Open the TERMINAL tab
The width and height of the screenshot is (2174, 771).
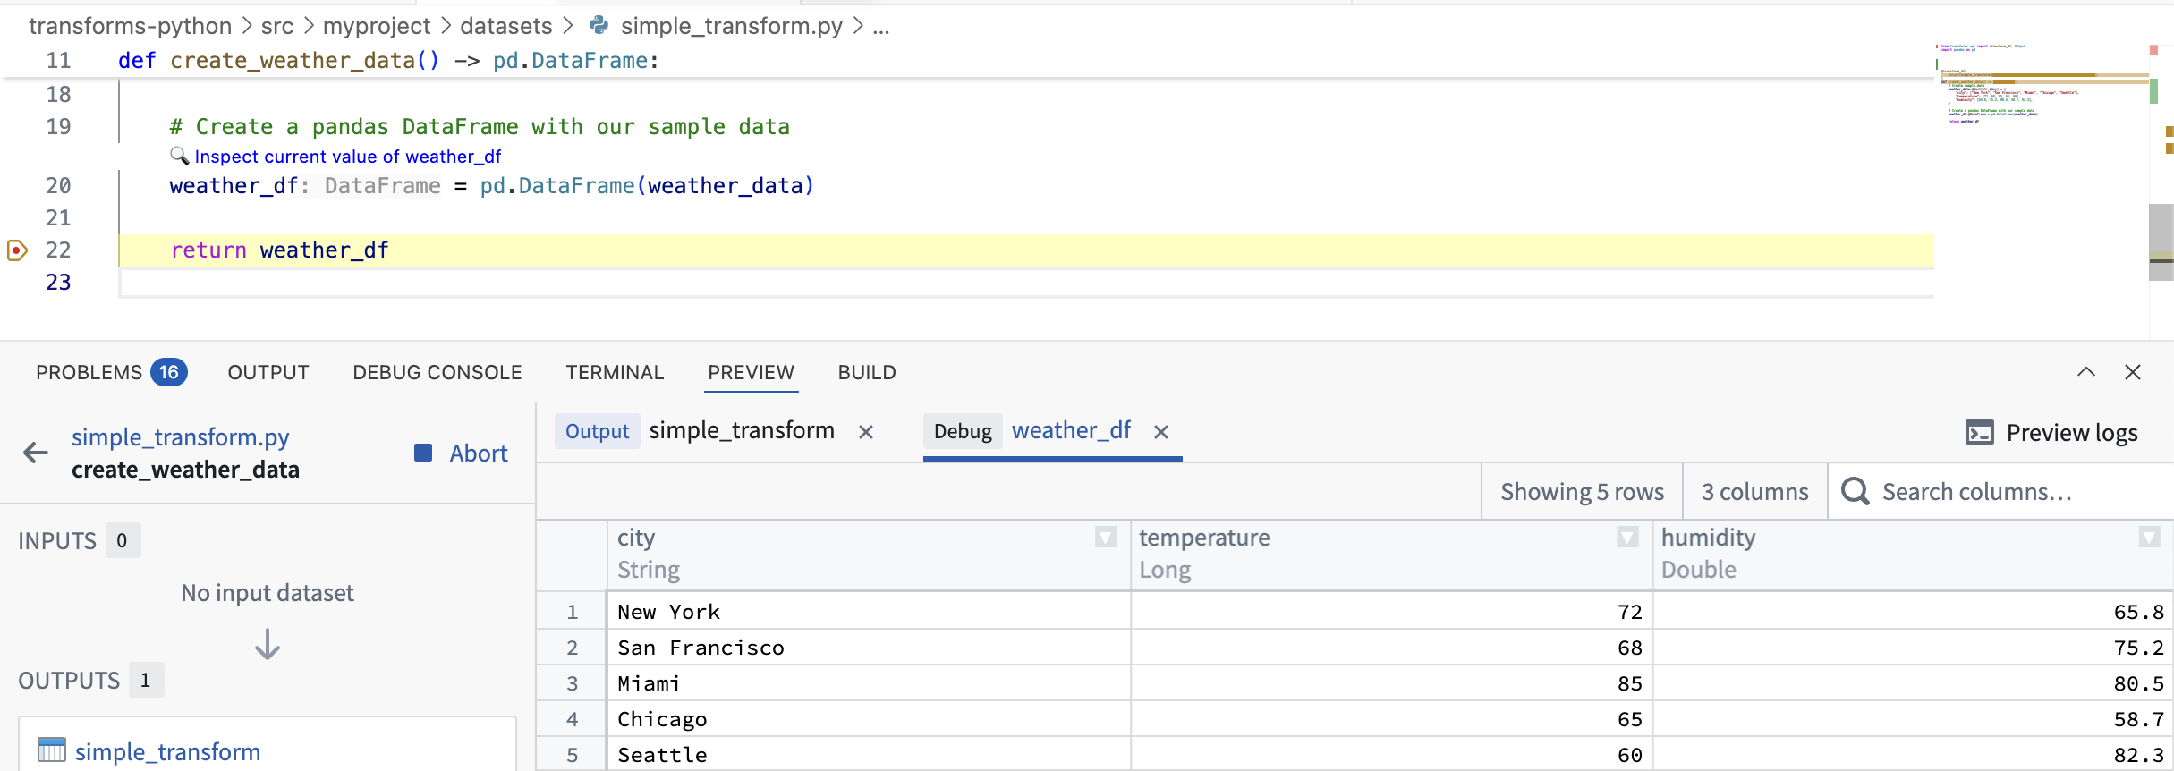pyautogui.click(x=615, y=372)
